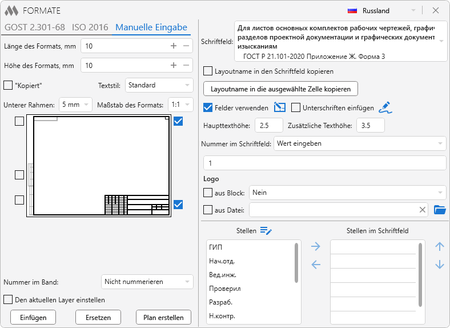Move entry up in Stellen im Schriftfeld
This screenshot has height=328, width=450.
(x=439, y=247)
